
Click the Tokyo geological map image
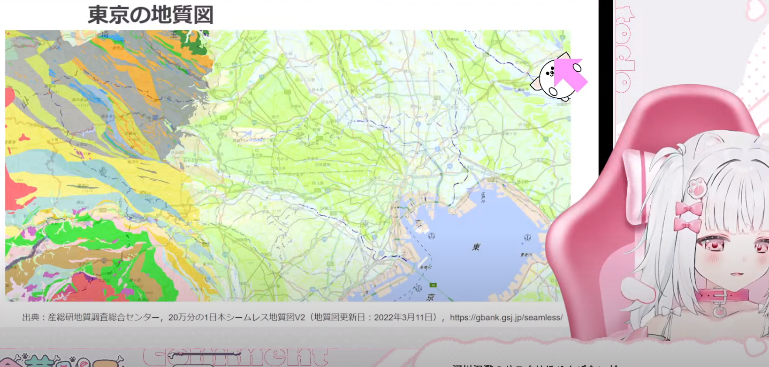click(x=288, y=166)
